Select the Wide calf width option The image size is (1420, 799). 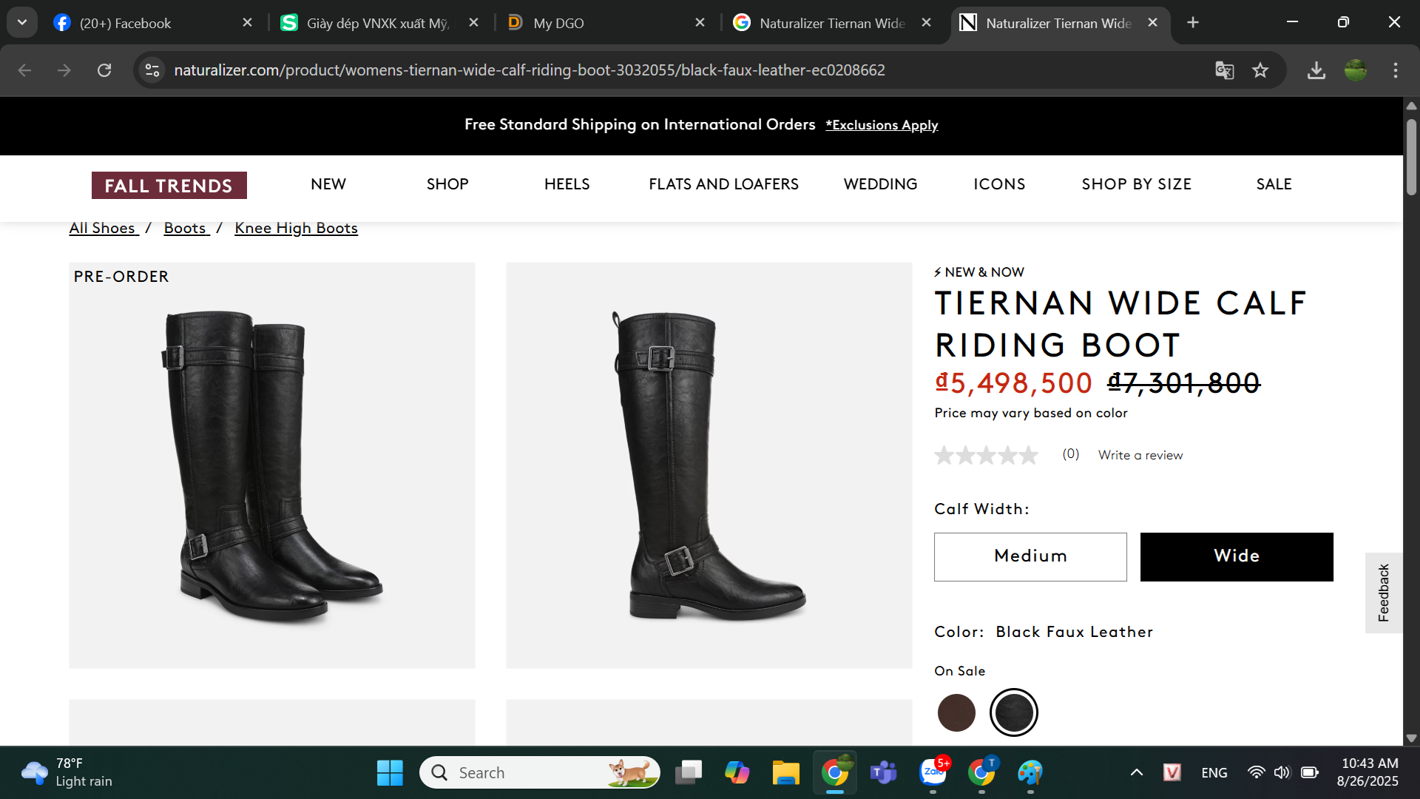coord(1237,556)
